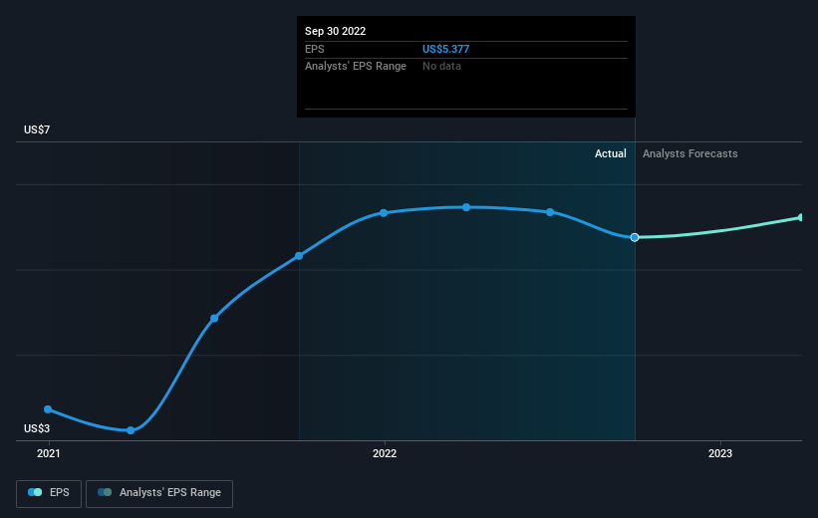Click the 2023 x-axis label
The height and width of the screenshot is (518, 818).
pyautogui.click(x=720, y=454)
